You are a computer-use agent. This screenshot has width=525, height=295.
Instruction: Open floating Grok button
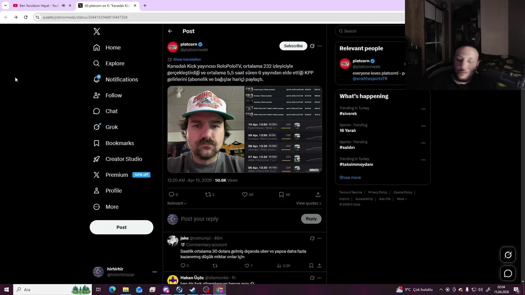(x=508, y=255)
